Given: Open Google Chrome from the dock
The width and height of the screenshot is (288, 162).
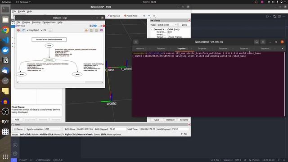Looking at the screenshot, I should (x=5, y=30).
